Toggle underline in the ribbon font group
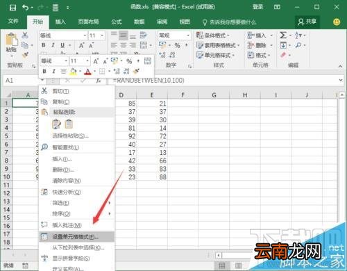Screen dimensions: 347x271 [x=62, y=45]
